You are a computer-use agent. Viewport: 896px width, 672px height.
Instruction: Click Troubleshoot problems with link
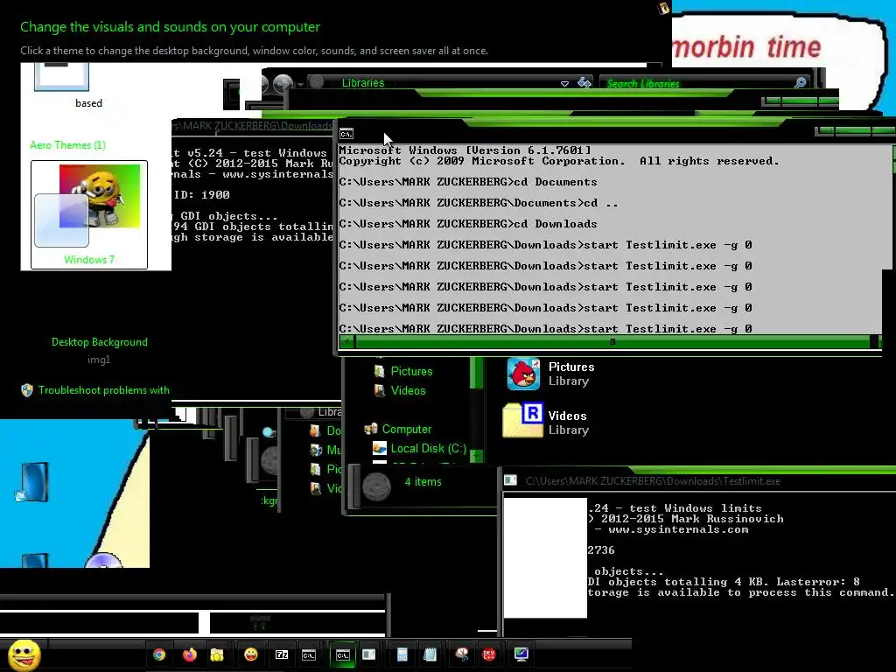104,390
